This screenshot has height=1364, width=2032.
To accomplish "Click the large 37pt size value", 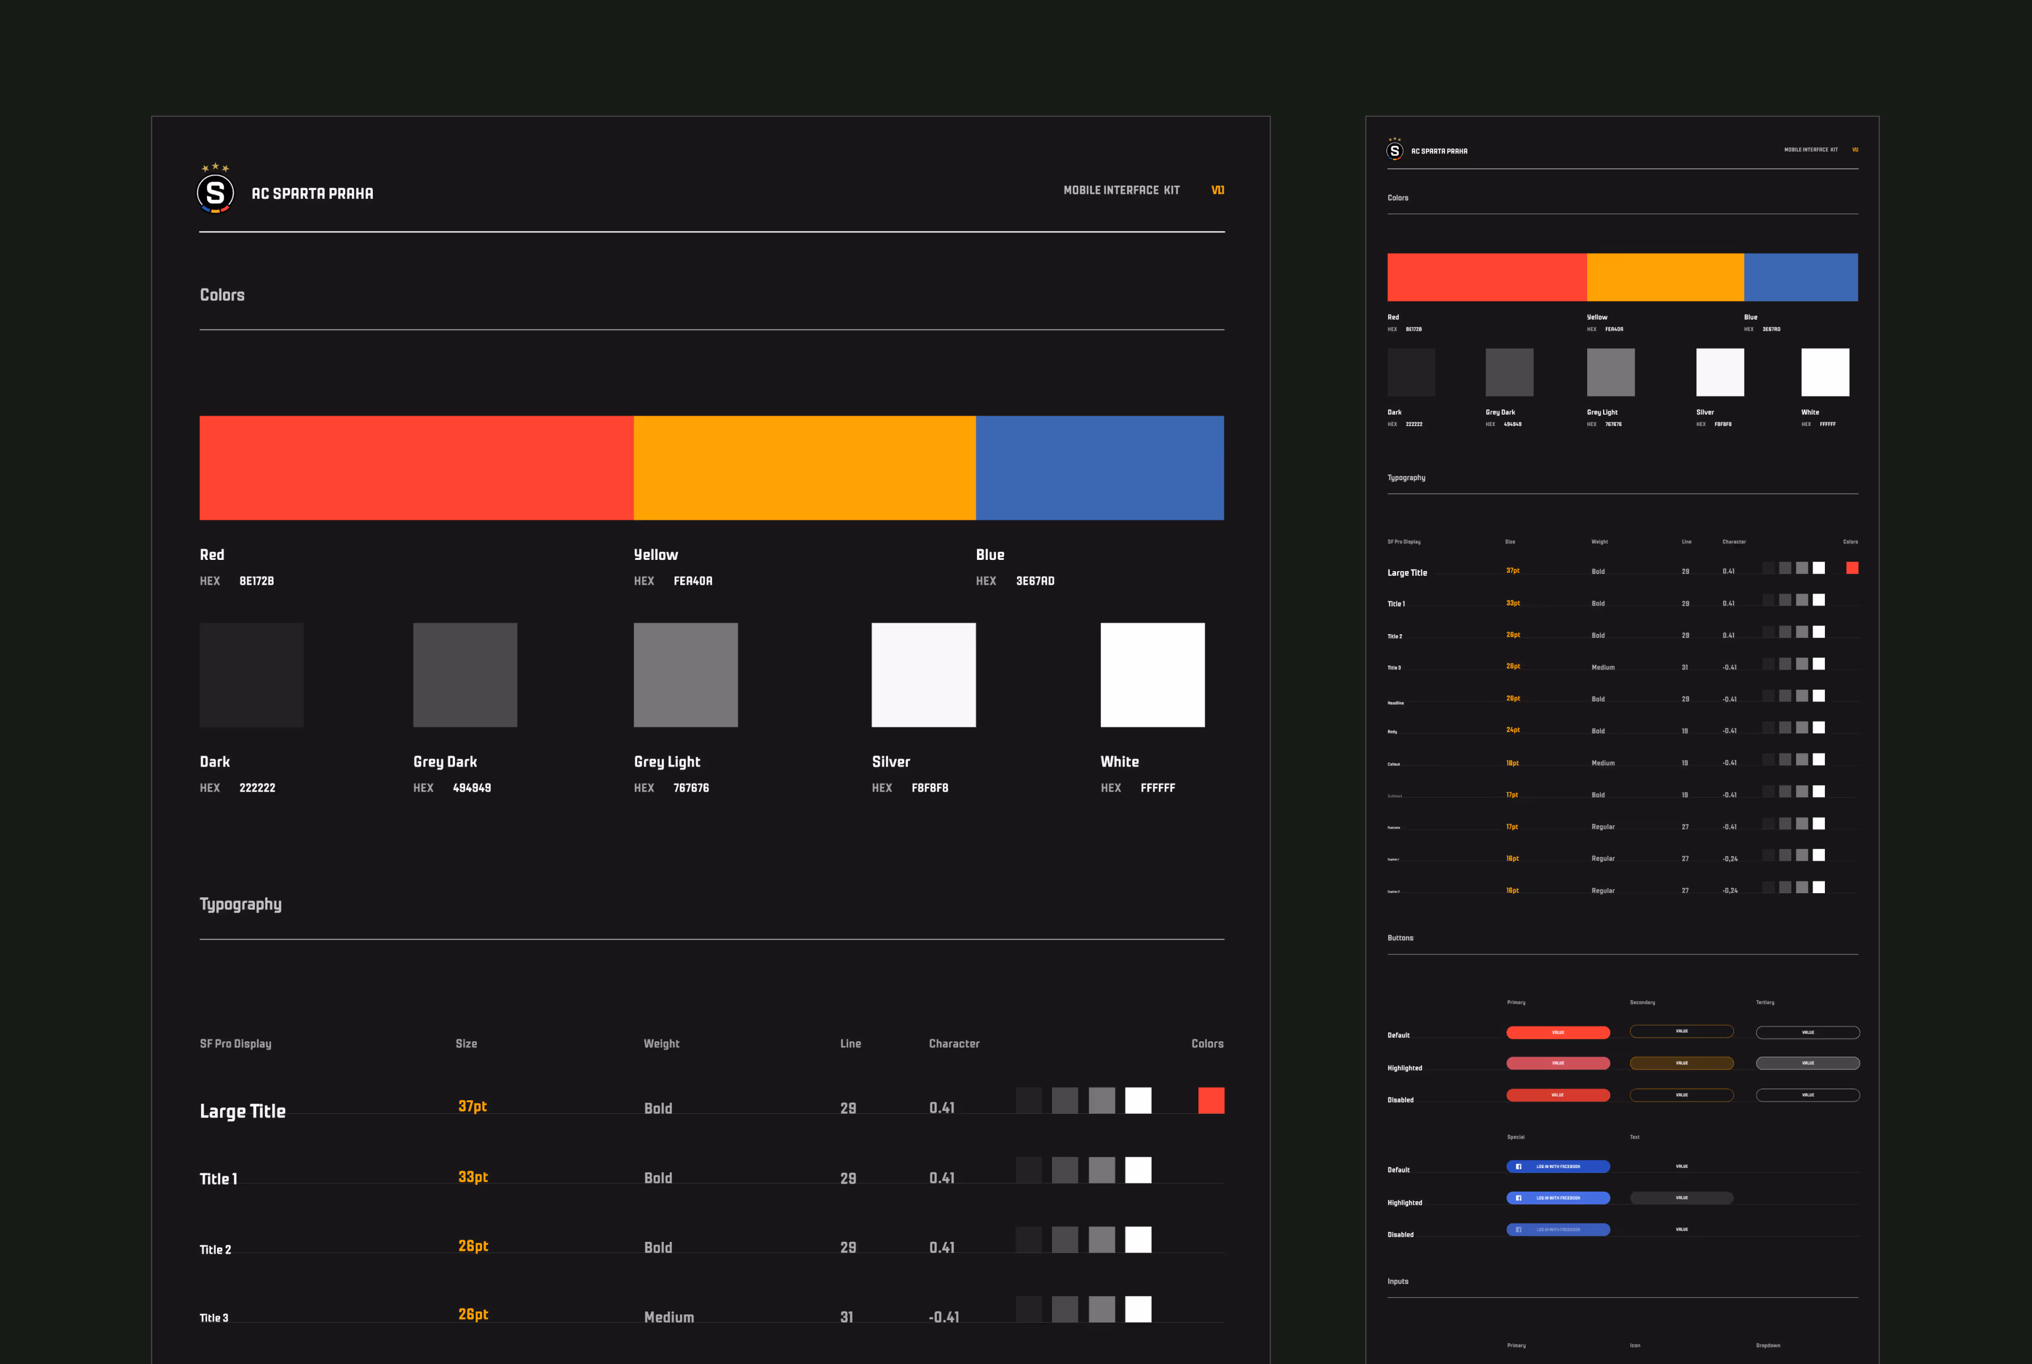I will coord(473,1106).
